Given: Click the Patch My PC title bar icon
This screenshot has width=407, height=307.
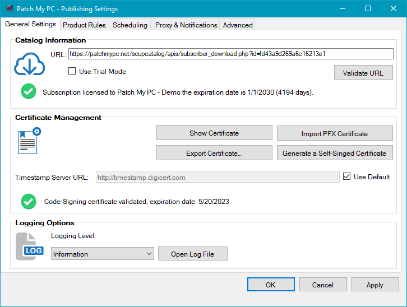Looking at the screenshot, I should point(10,8).
